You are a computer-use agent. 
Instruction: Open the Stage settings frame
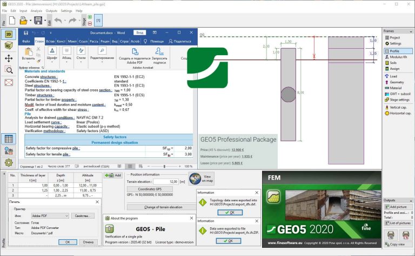coord(398,100)
